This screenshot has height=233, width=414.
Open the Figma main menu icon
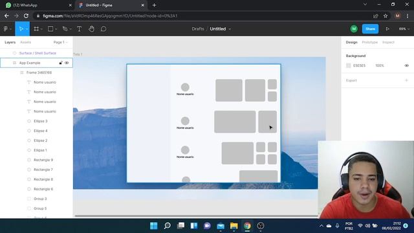point(6,28)
